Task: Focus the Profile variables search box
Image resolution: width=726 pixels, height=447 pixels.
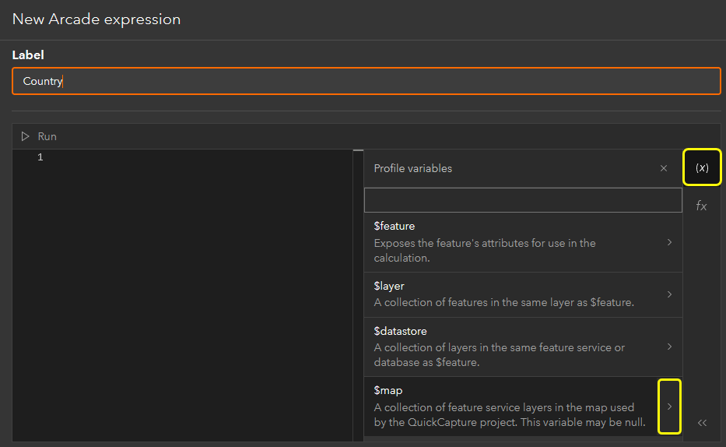Action: [523, 200]
